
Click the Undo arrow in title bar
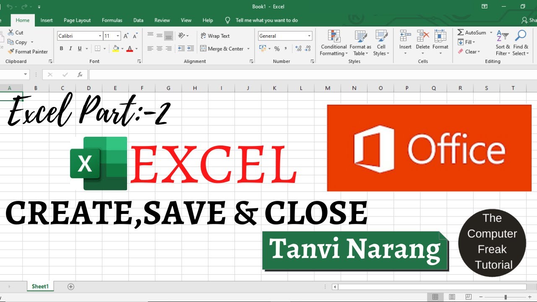pos(9,7)
